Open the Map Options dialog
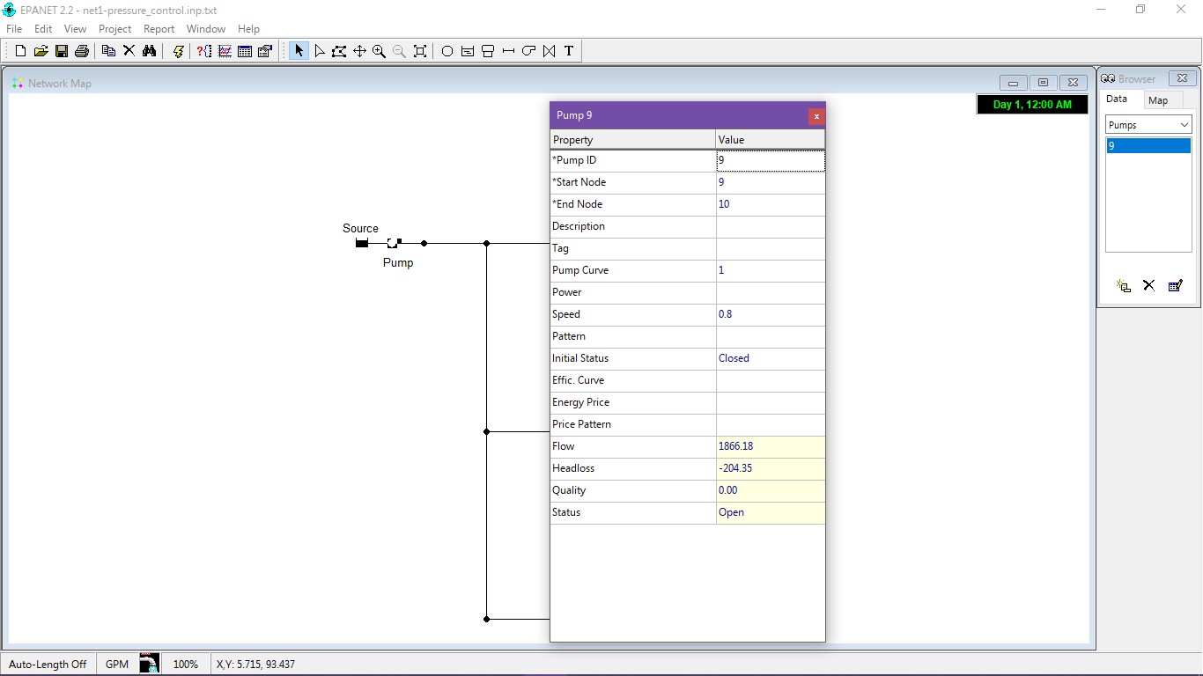Viewport: 1203px width, 676px height. click(264, 50)
